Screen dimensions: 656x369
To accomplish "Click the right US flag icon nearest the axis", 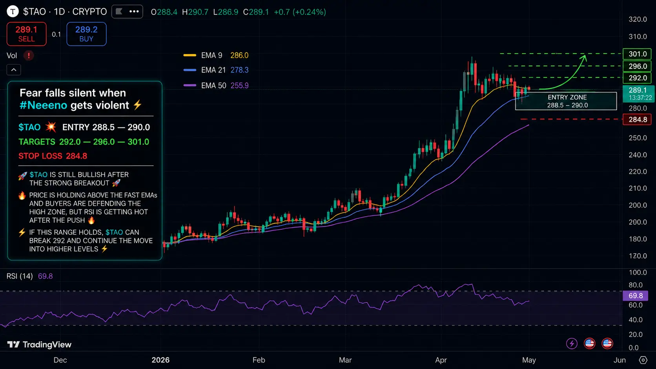I will click(607, 344).
